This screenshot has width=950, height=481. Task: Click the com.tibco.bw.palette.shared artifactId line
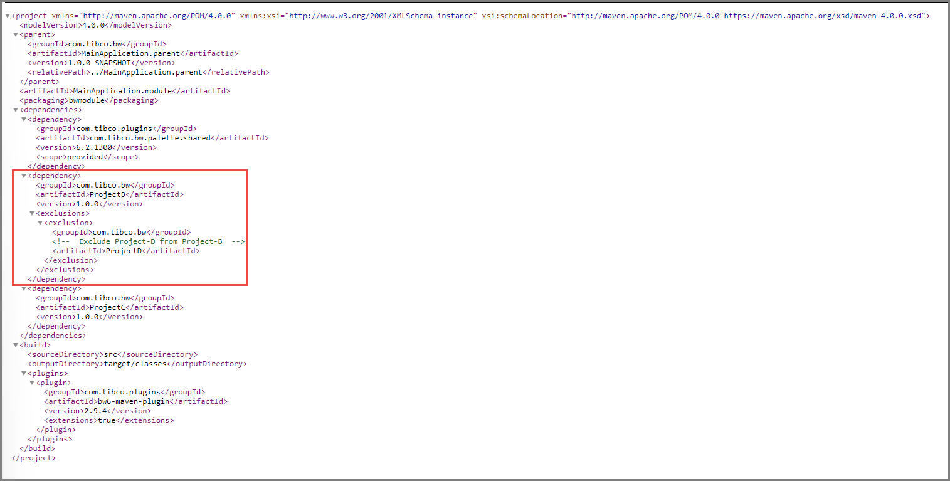pyautogui.click(x=152, y=138)
